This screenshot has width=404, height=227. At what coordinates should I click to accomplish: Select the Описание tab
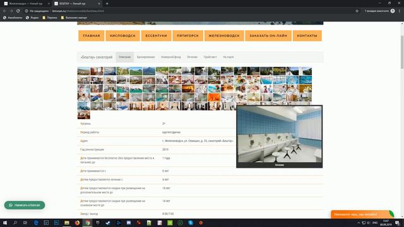[125, 57]
